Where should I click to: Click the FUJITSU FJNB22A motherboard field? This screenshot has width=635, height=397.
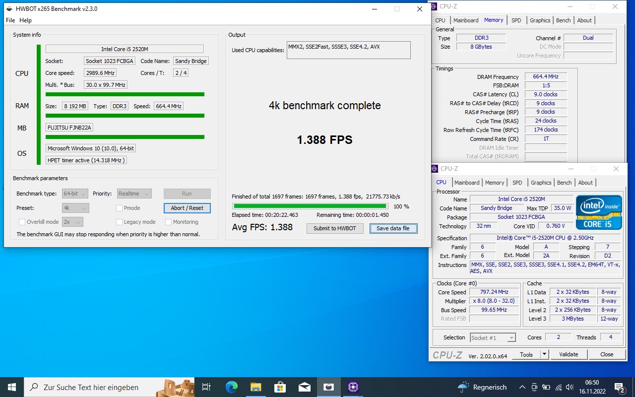pos(69,128)
